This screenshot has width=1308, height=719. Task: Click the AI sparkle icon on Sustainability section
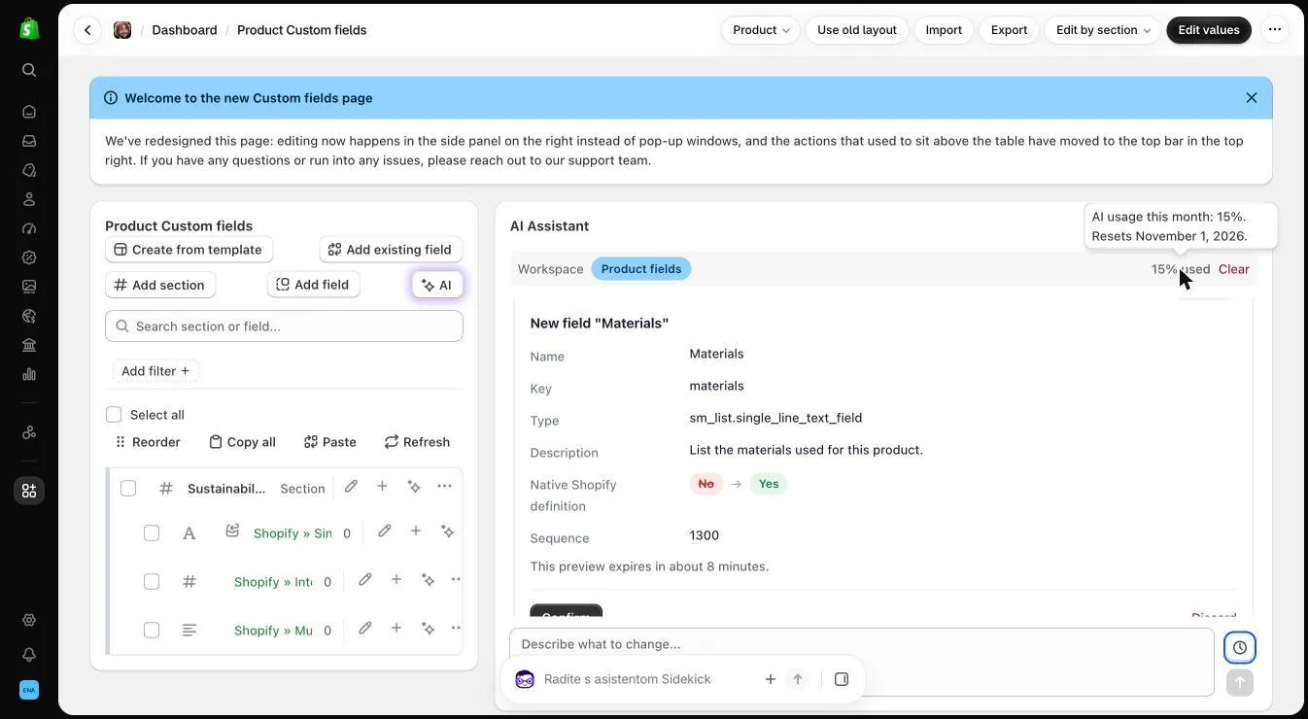pos(414,486)
